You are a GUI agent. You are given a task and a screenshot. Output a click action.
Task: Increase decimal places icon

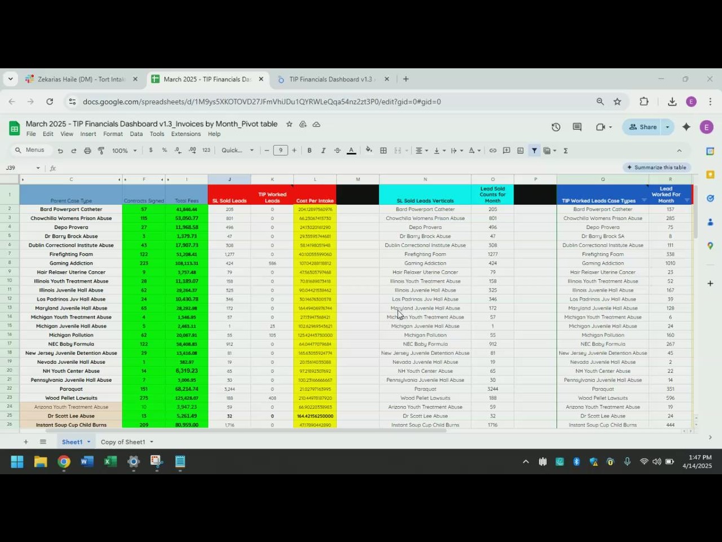pos(192,150)
